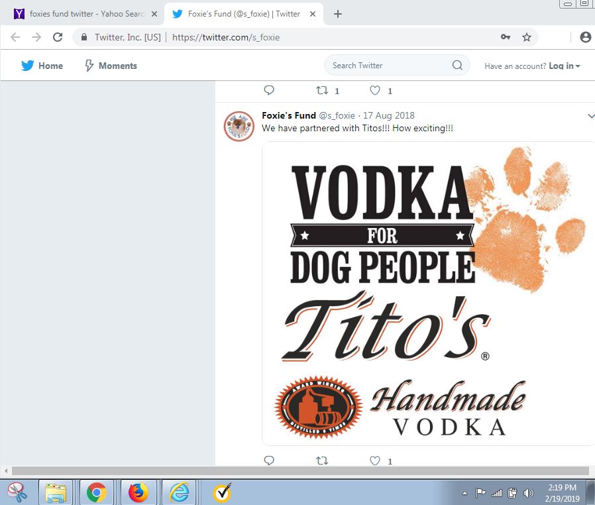This screenshot has height=505, width=595.
Task: Click the horizontal scrollbar left arrow
Action: tap(6, 471)
